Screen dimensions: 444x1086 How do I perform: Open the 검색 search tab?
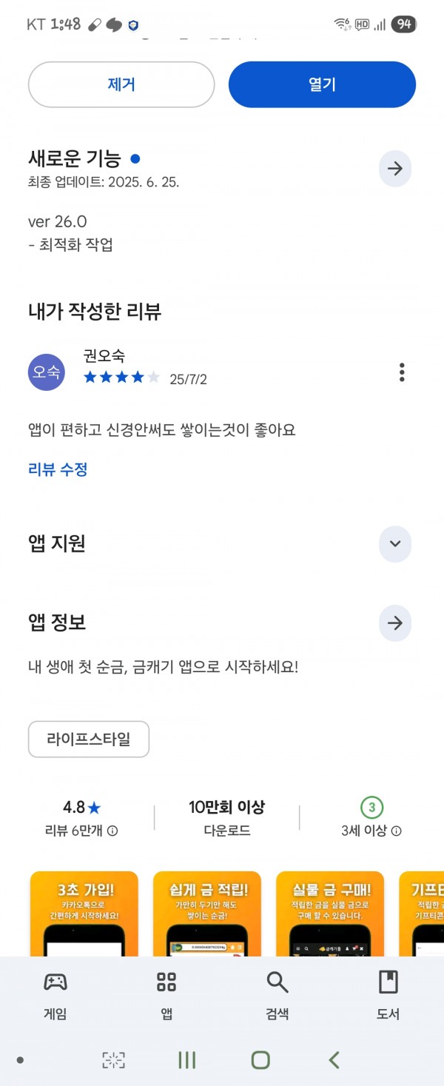coord(277,996)
